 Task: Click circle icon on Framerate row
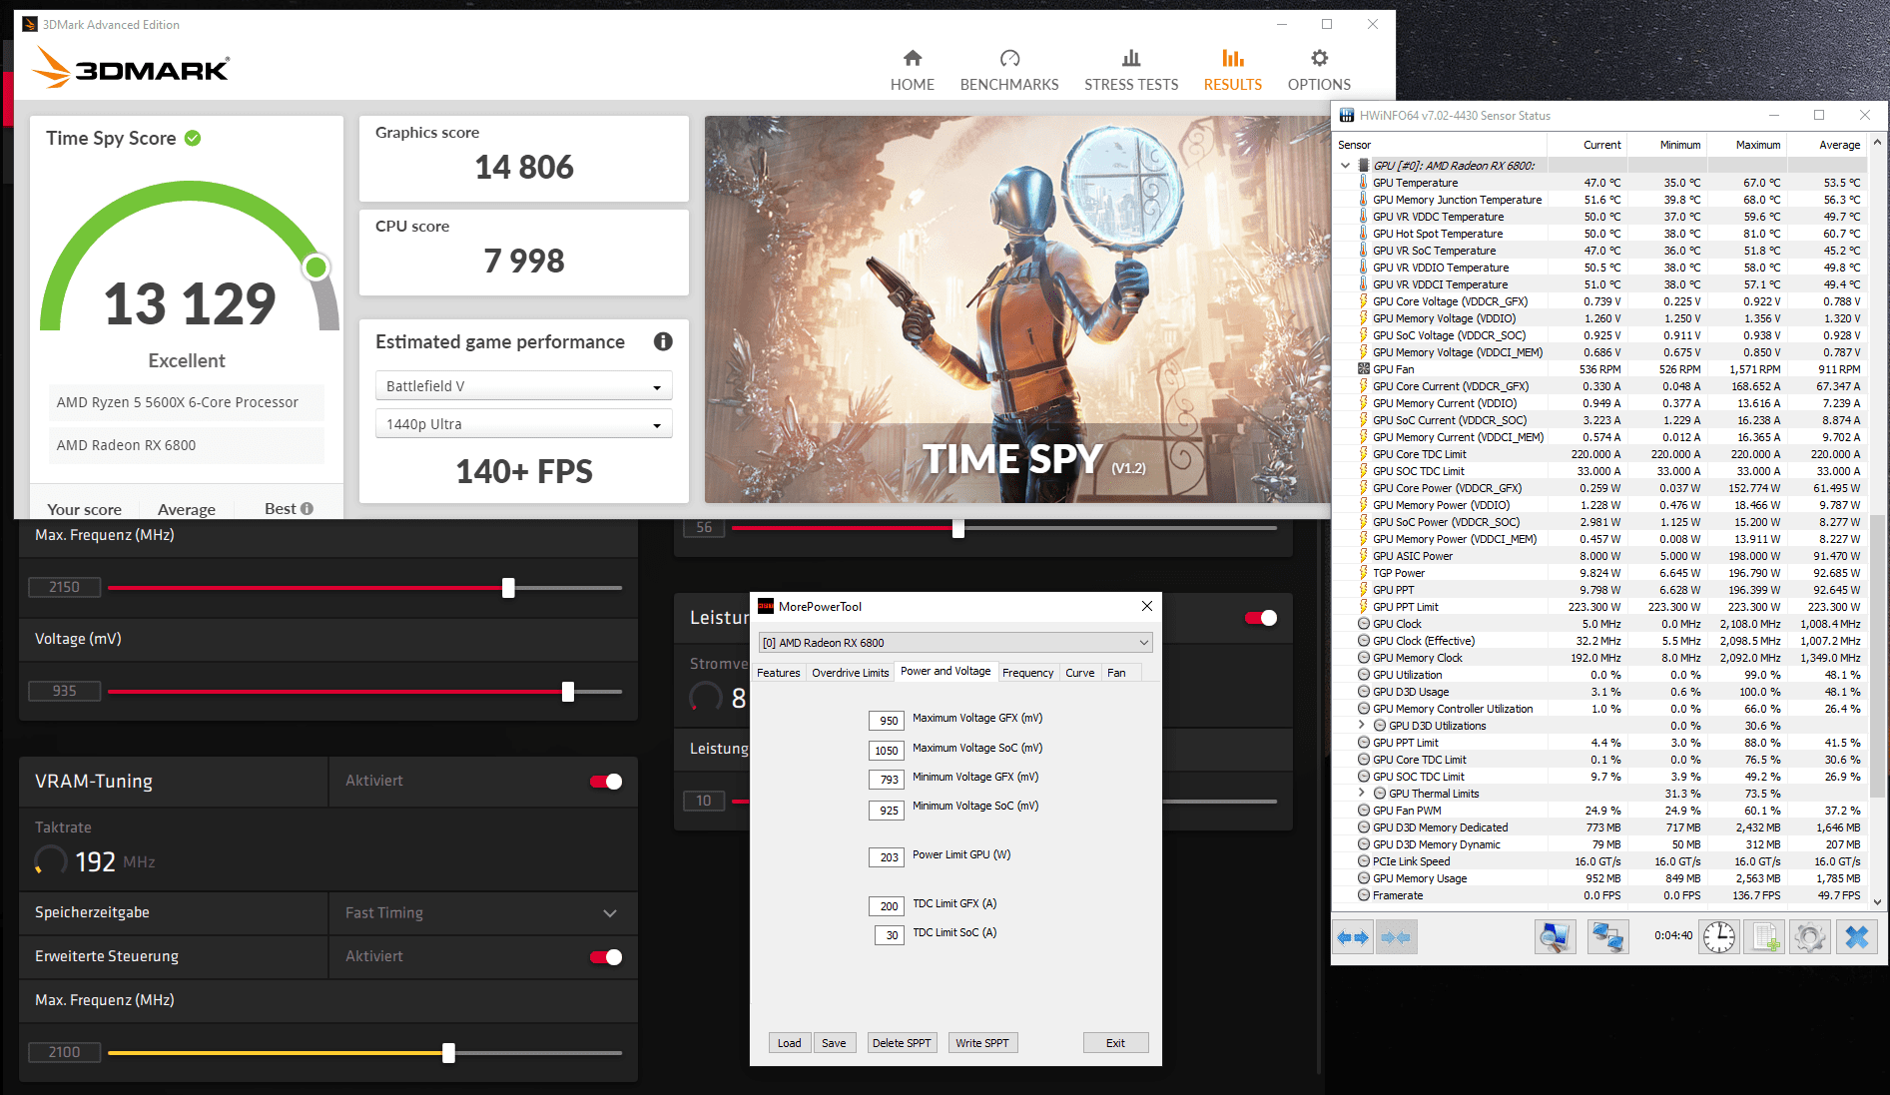[x=1364, y=895]
